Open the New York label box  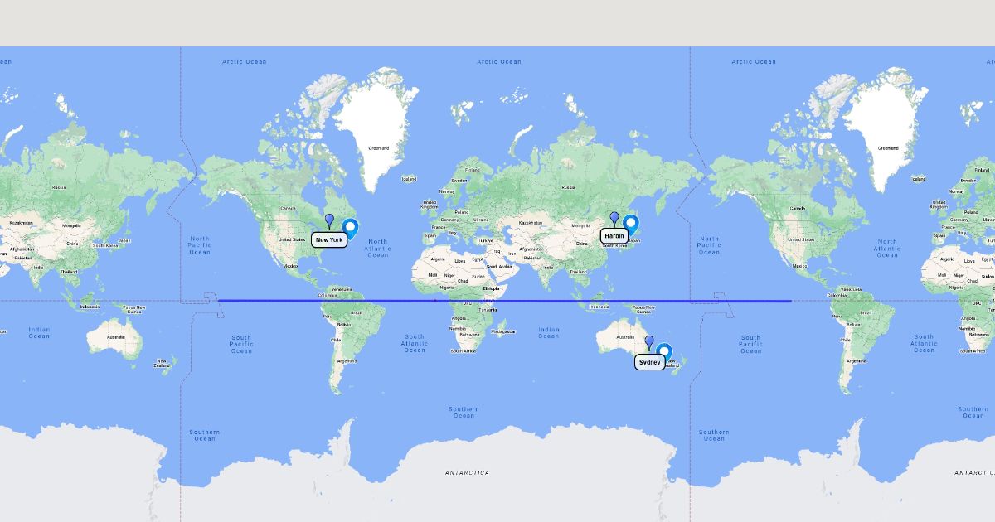click(329, 240)
